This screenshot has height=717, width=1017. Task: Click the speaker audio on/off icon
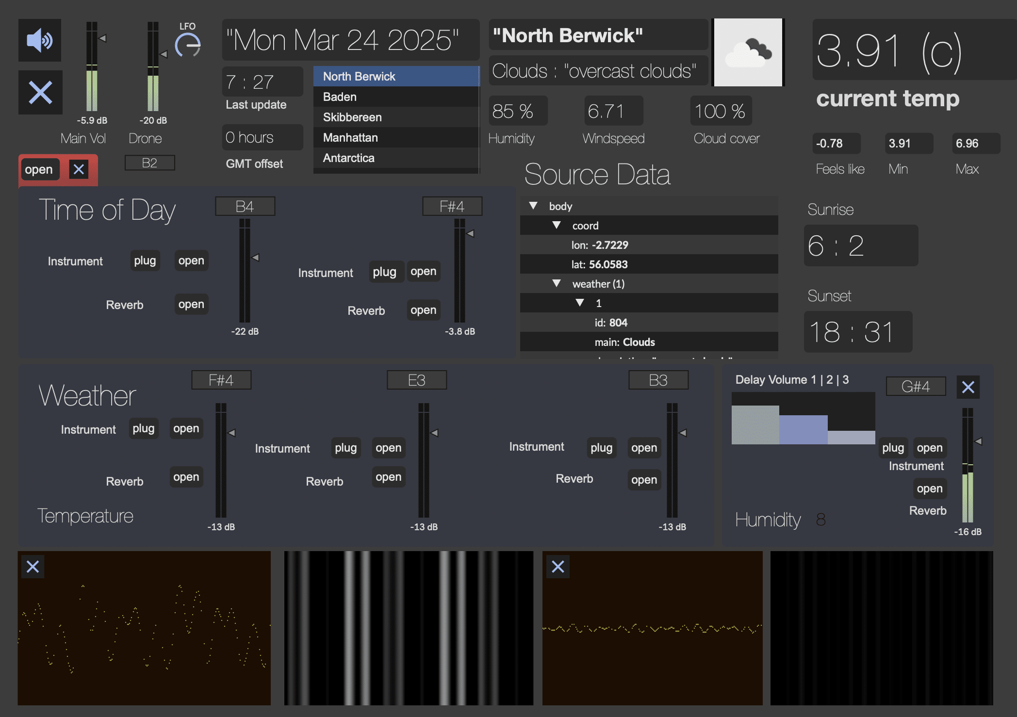coord(40,40)
